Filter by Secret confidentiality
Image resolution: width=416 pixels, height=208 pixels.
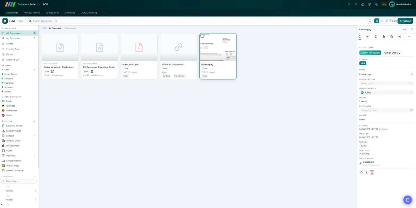click(9, 115)
